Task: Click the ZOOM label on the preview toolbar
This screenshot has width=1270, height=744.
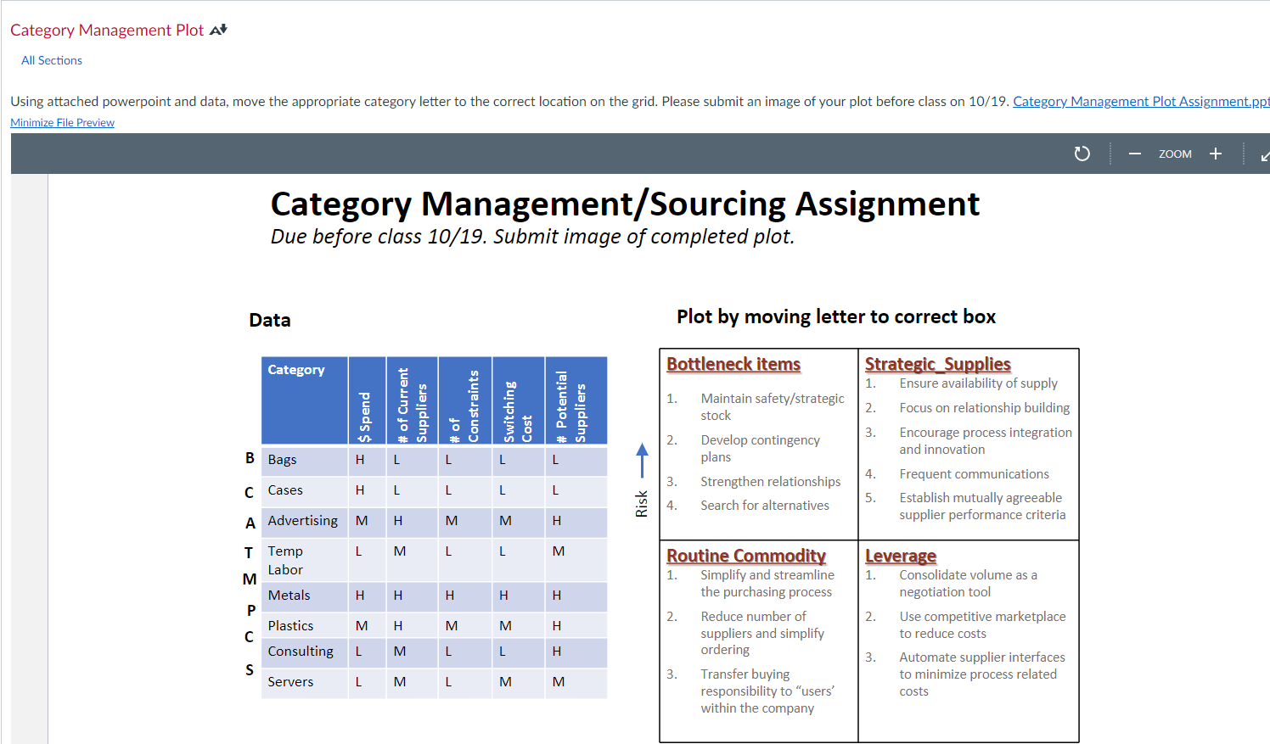Action: pyautogui.click(x=1175, y=154)
